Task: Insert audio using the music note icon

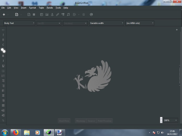Action: pos(68,14)
